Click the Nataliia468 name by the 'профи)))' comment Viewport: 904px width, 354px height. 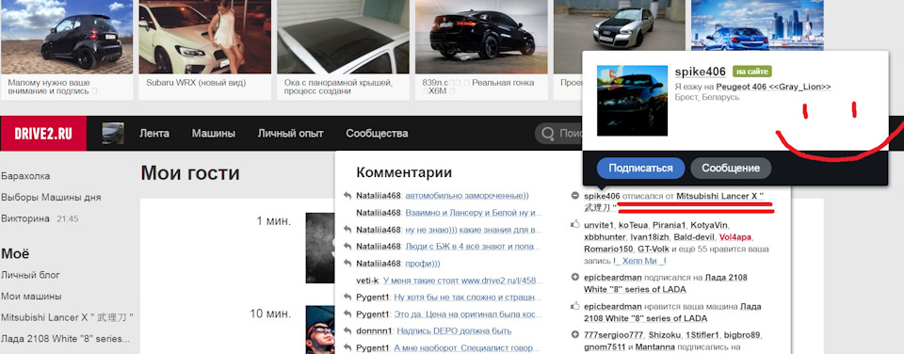coord(379,264)
